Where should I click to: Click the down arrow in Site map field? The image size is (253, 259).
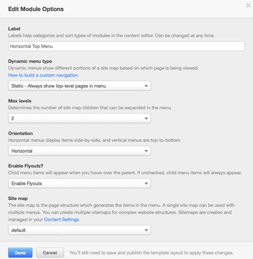146,230
